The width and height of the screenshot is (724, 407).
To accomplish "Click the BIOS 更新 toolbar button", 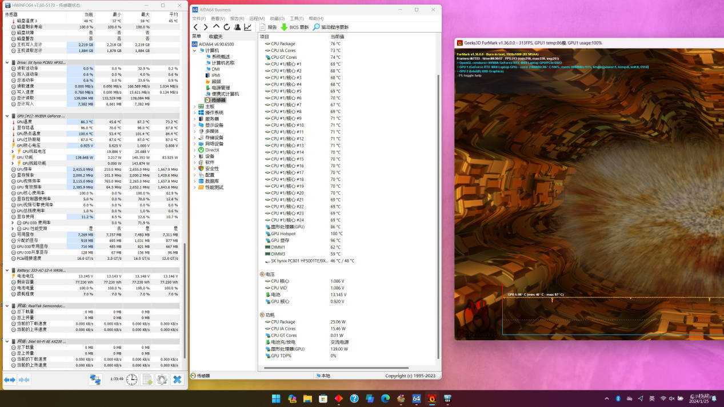I will pos(294,27).
